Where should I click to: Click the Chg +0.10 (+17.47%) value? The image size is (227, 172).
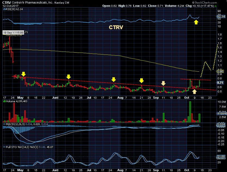tap(200, 6)
